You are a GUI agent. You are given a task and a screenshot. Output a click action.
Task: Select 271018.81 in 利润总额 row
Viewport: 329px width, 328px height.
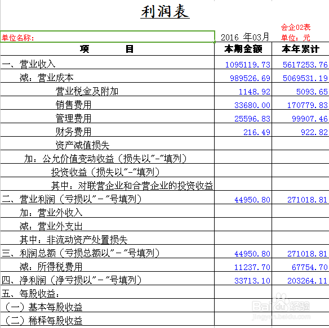click(x=308, y=254)
